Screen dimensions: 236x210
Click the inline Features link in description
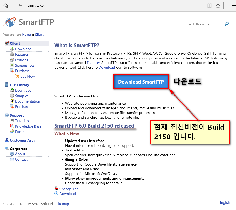pyautogui.click(x=93, y=63)
